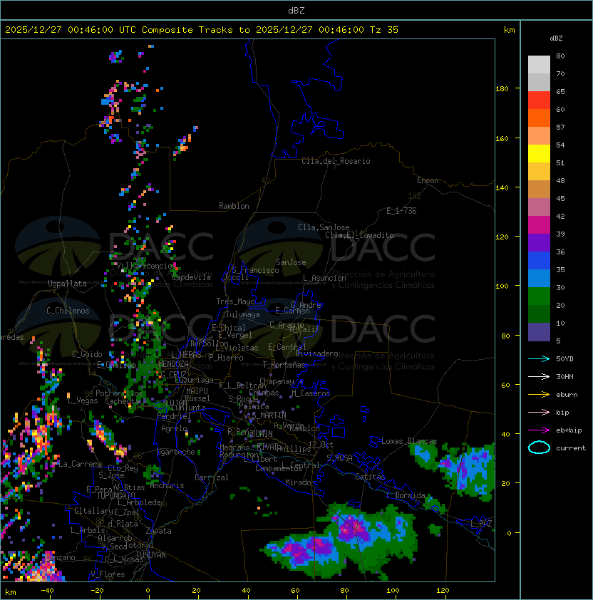
Task: Click the Ramblon label near the north
Action: [234, 206]
